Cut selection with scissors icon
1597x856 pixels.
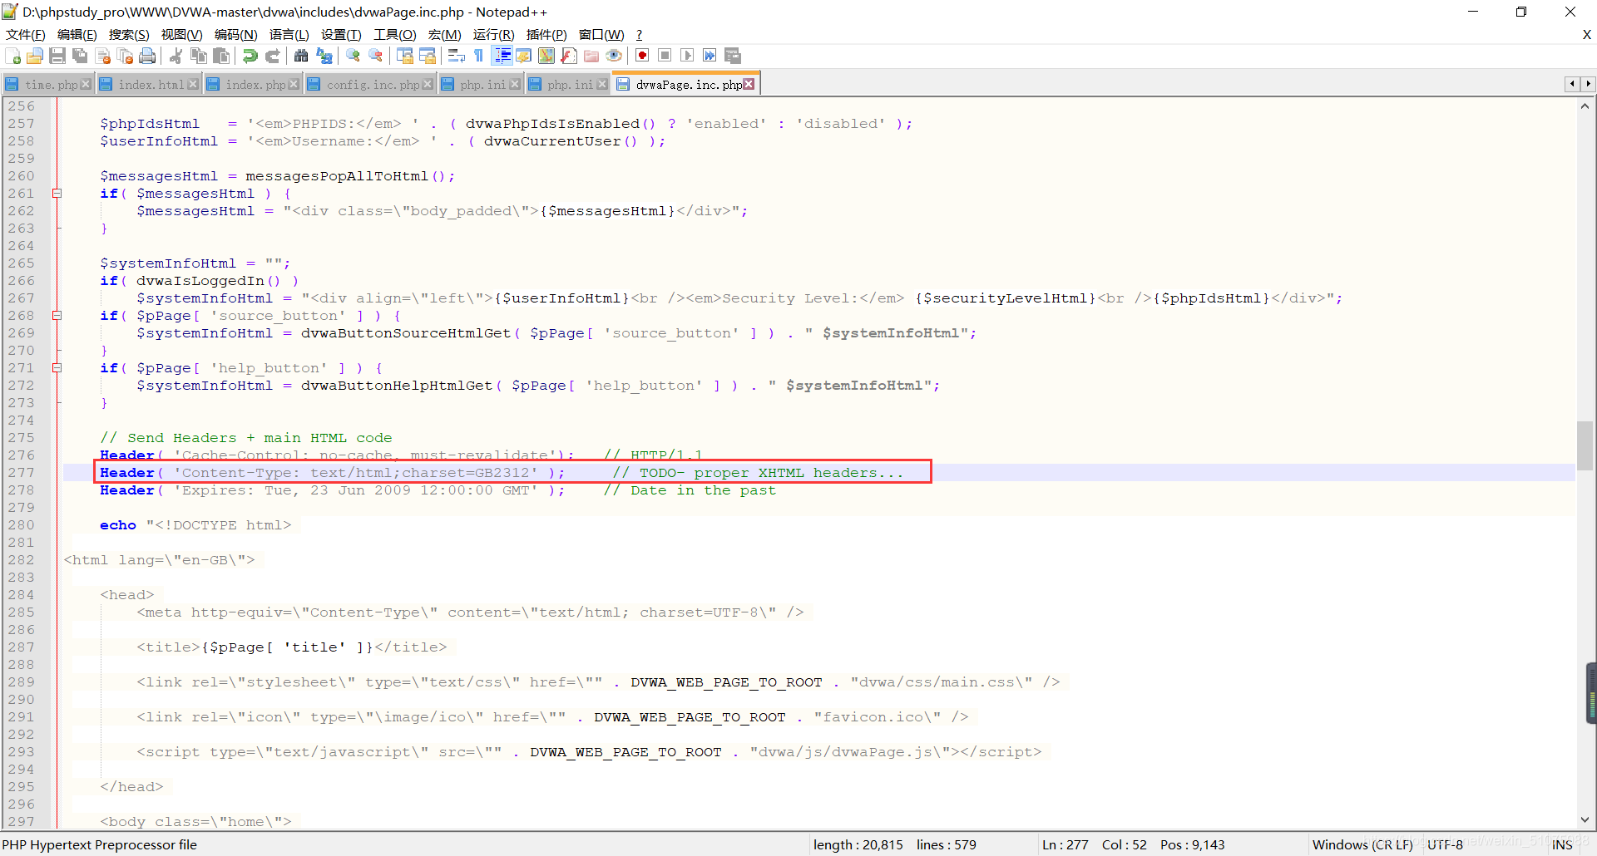click(x=176, y=56)
